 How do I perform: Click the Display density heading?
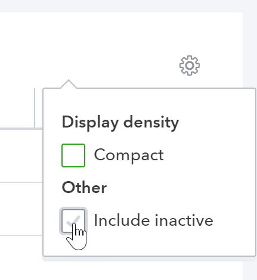point(120,123)
